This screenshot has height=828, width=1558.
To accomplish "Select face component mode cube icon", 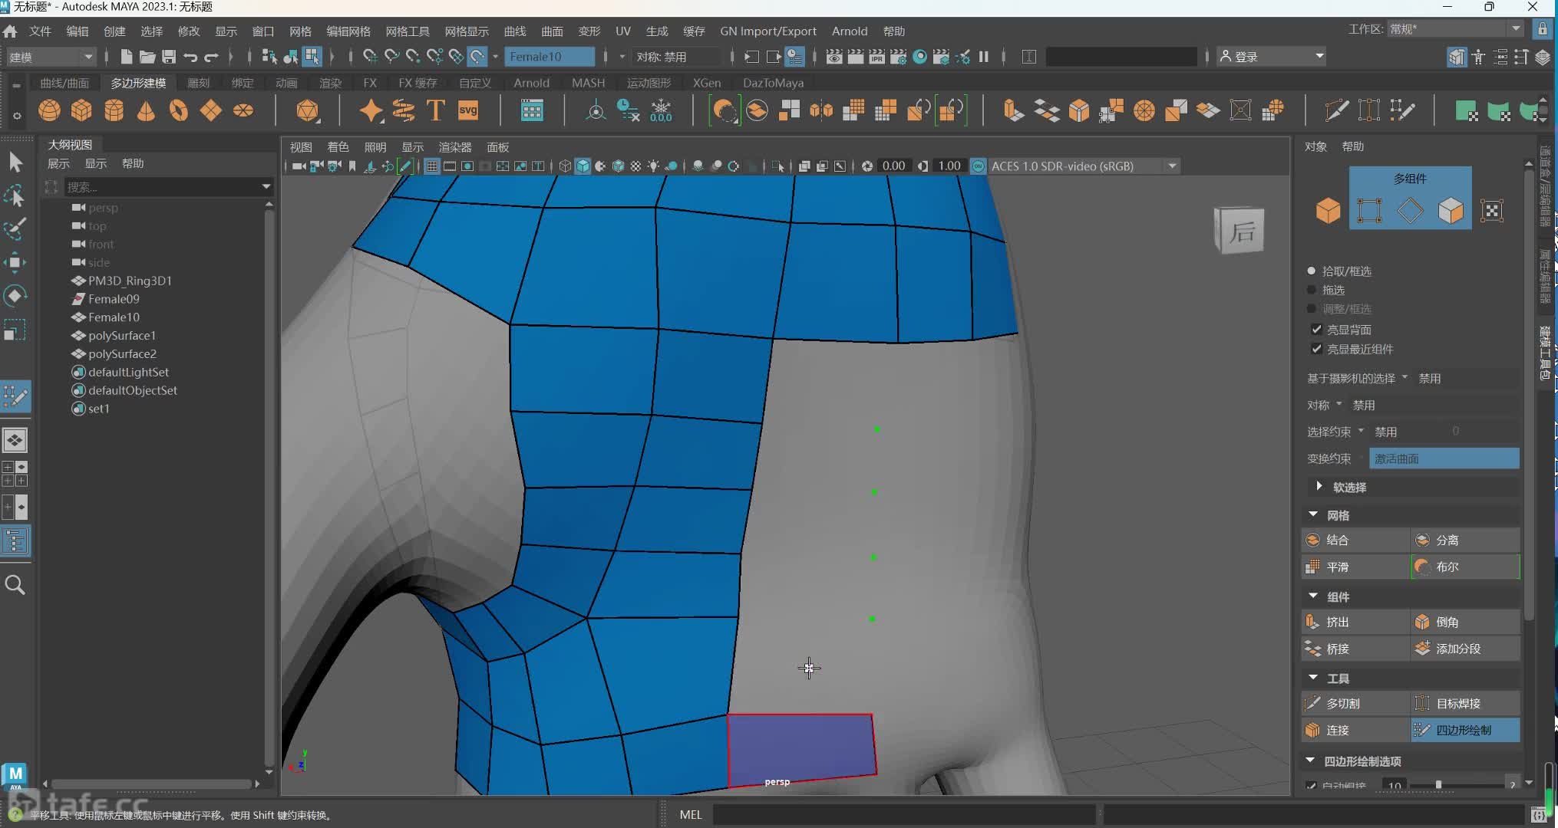I will coord(1451,210).
